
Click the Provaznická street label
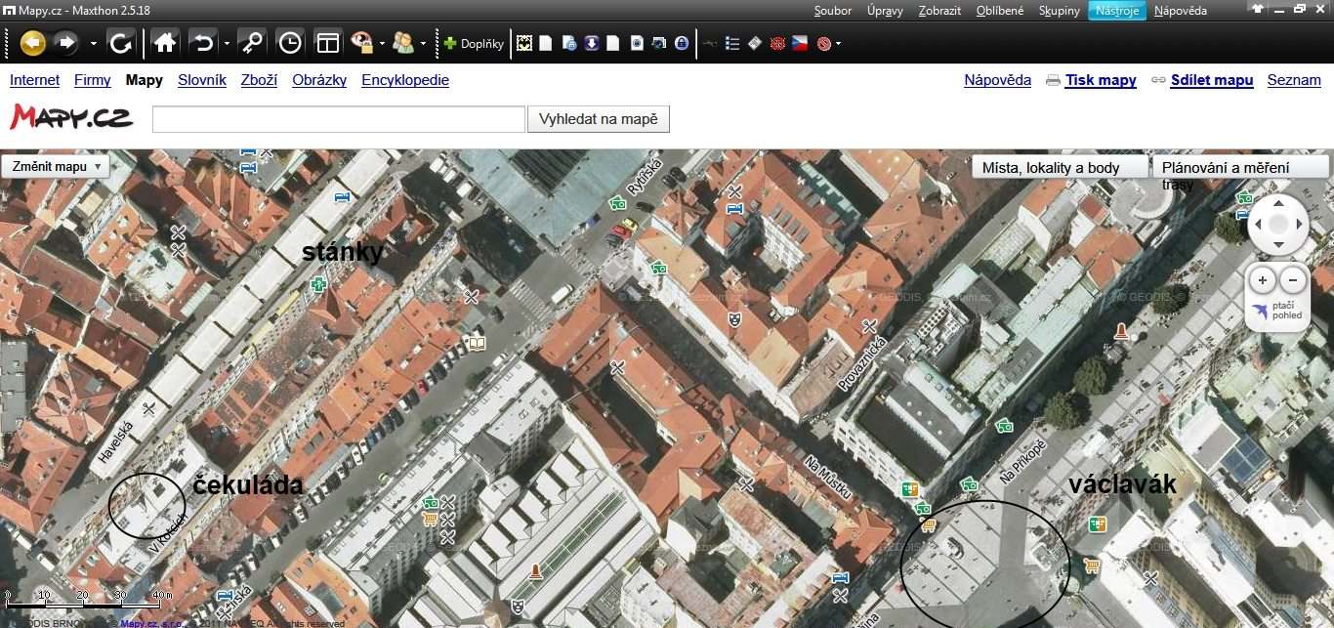[860, 363]
